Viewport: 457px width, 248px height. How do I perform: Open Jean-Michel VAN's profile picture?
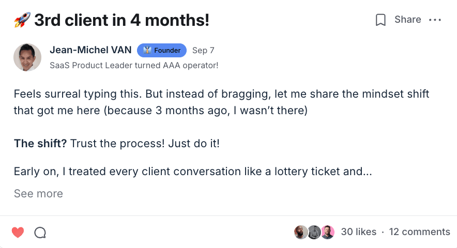point(27,57)
